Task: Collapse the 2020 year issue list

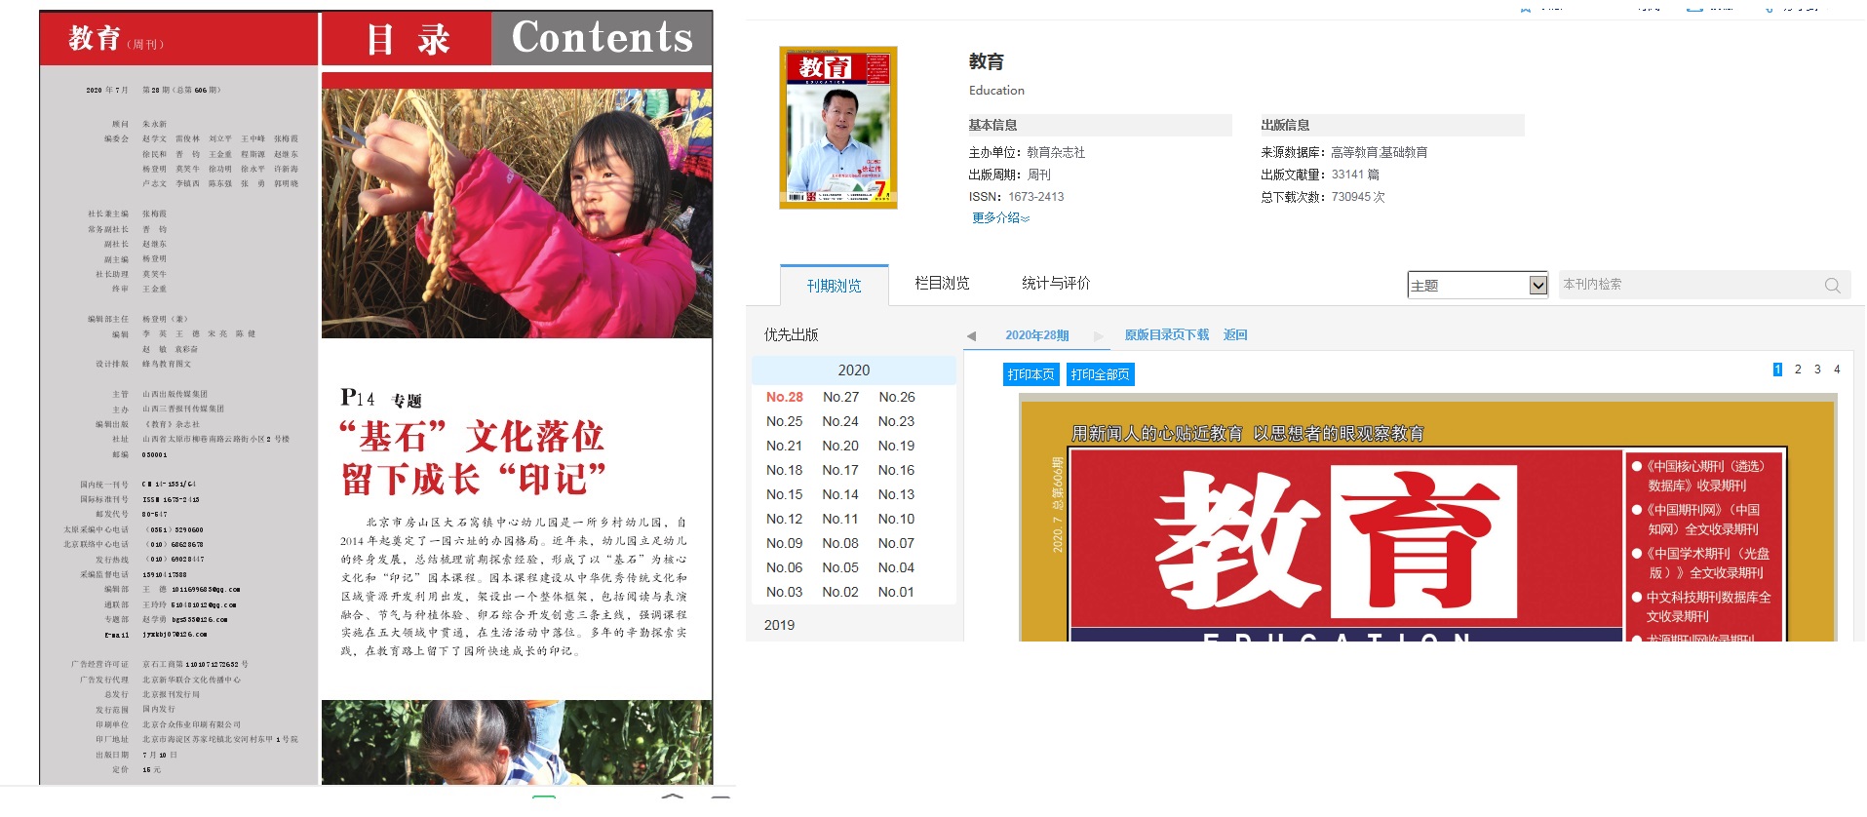Action: pos(853,370)
